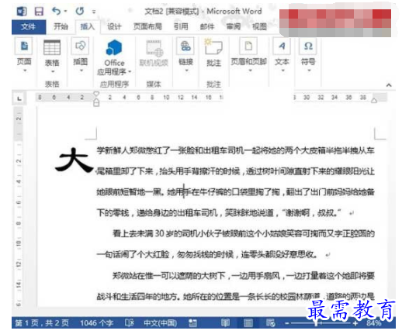
Task: Switch to the 开始 (Home) tab
Action: (61, 26)
